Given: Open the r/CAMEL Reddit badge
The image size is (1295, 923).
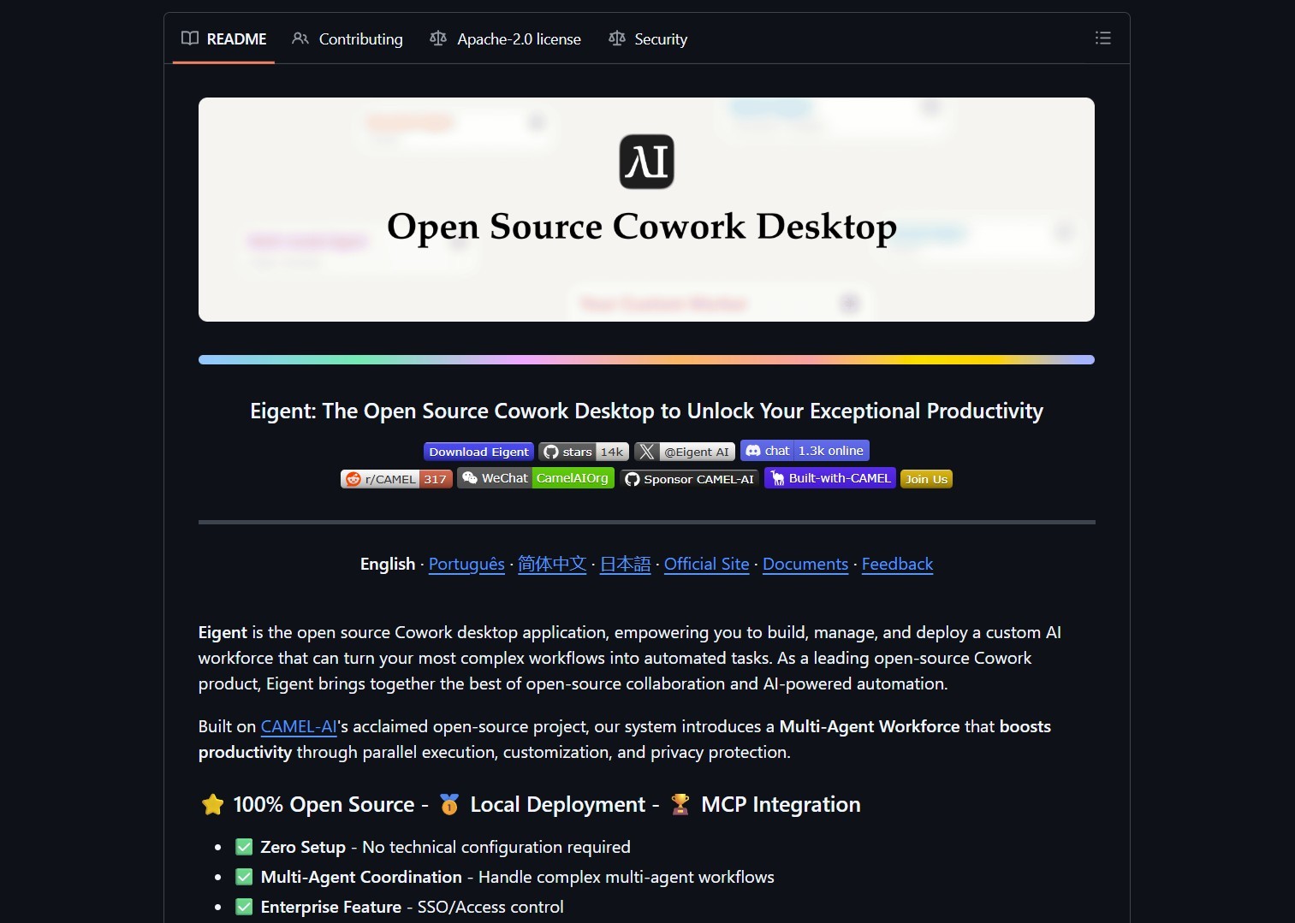Looking at the screenshot, I should click(396, 479).
